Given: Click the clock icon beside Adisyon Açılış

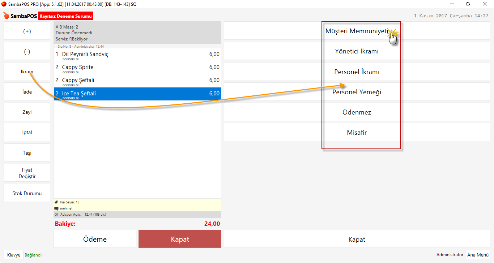Looking at the screenshot, I should tap(56, 214).
